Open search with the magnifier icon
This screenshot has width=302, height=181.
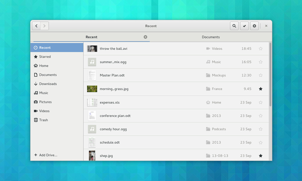(234, 26)
